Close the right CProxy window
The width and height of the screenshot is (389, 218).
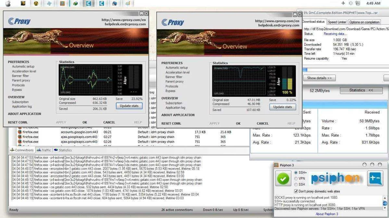(300, 15)
